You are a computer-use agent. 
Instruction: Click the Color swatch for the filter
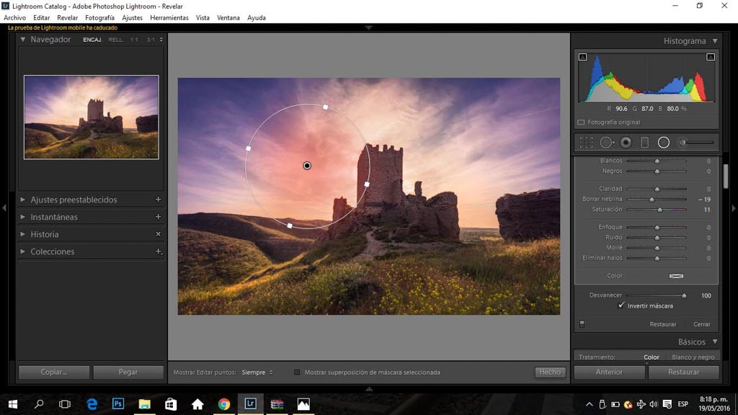[676, 276]
